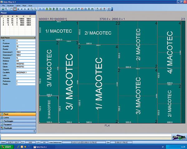Click the X column header in pieces table
Image resolution: width=187 pixels, height=149 pixels.
(x=22, y=16)
